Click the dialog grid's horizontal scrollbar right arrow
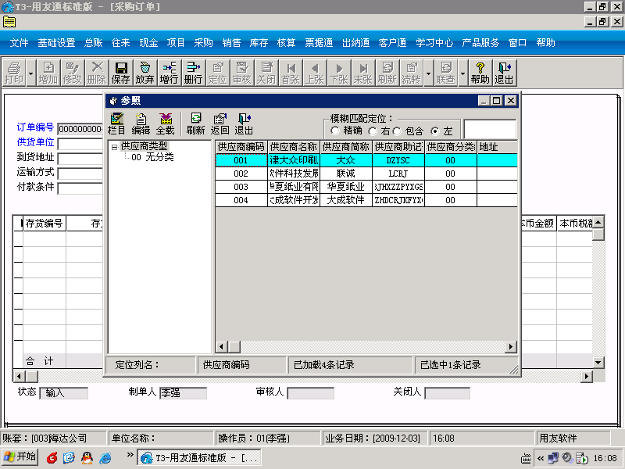 click(x=511, y=347)
